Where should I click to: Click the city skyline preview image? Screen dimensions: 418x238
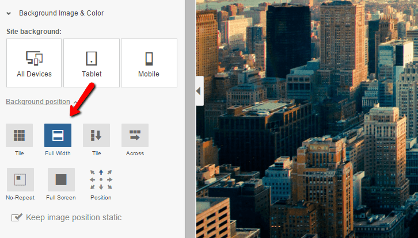[307, 119]
